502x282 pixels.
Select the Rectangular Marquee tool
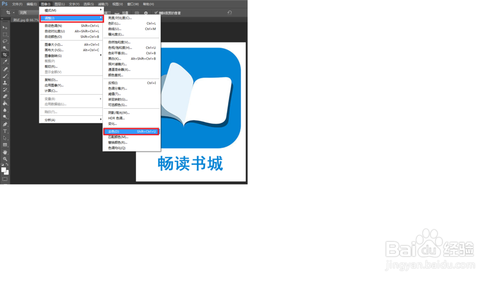coord(5,35)
